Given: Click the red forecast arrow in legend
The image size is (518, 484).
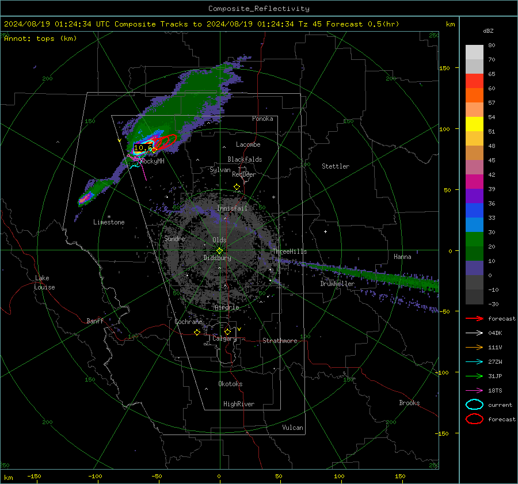Looking at the screenshot, I should (474, 318).
